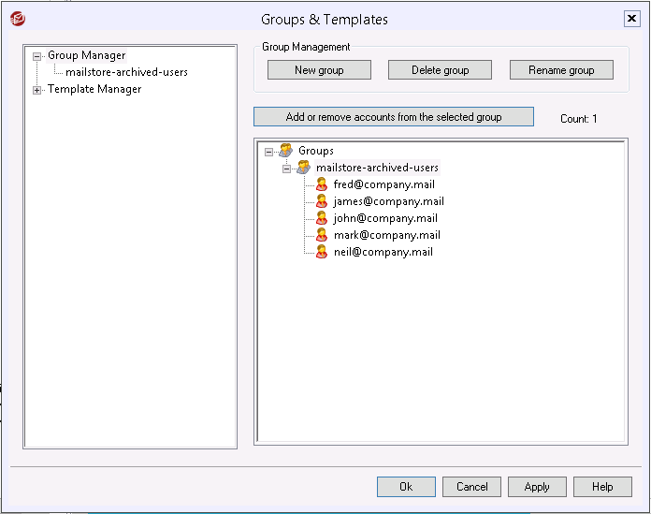Create a New group
Image resolution: width=651 pixels, height=514 pixels.
tap(319, 70)
